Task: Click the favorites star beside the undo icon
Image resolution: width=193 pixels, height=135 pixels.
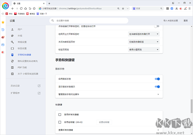Action: [x=34, y=8]
